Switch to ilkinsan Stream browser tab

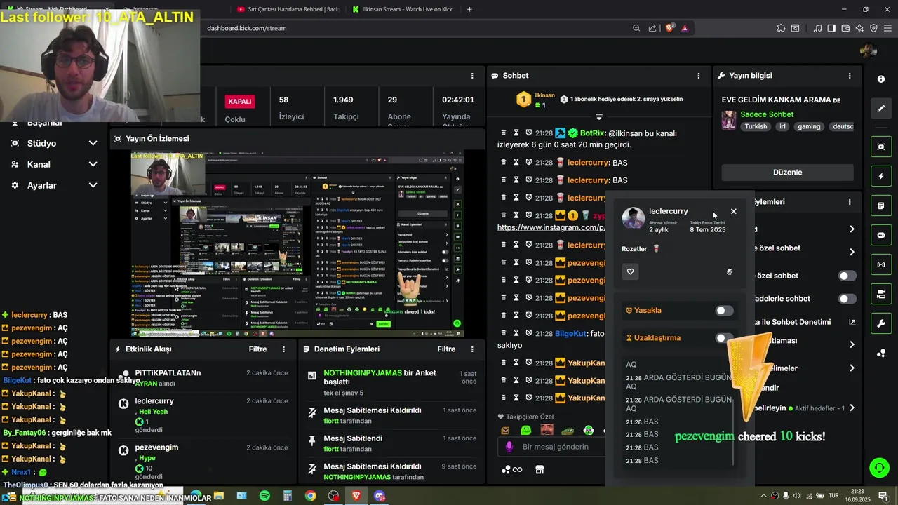coord(403,9)
